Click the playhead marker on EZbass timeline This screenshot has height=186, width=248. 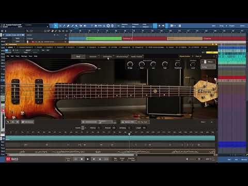coord(129,134)
